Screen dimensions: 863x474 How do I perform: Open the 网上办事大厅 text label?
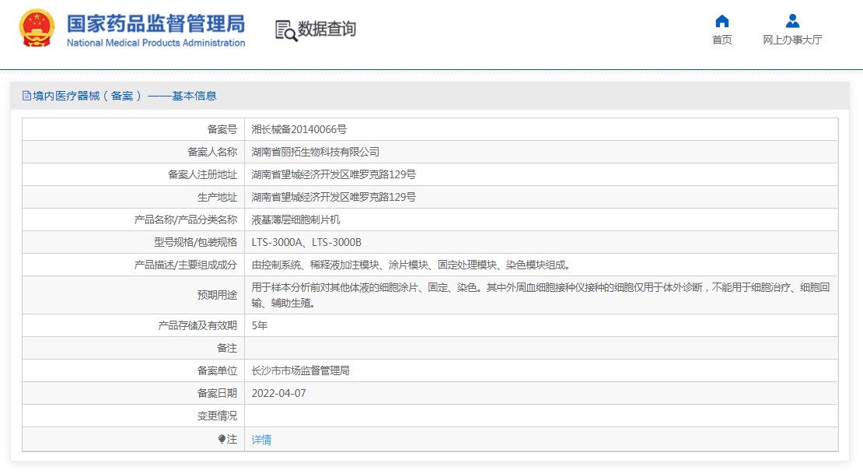click(792, 40)
